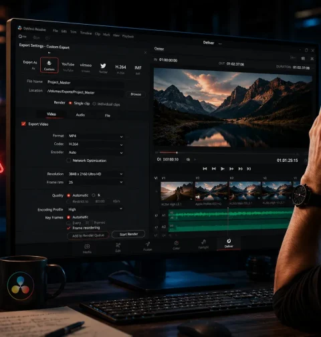Open the Mark menu
Viewport: 321px width, 337px height.
click(106, 35)
